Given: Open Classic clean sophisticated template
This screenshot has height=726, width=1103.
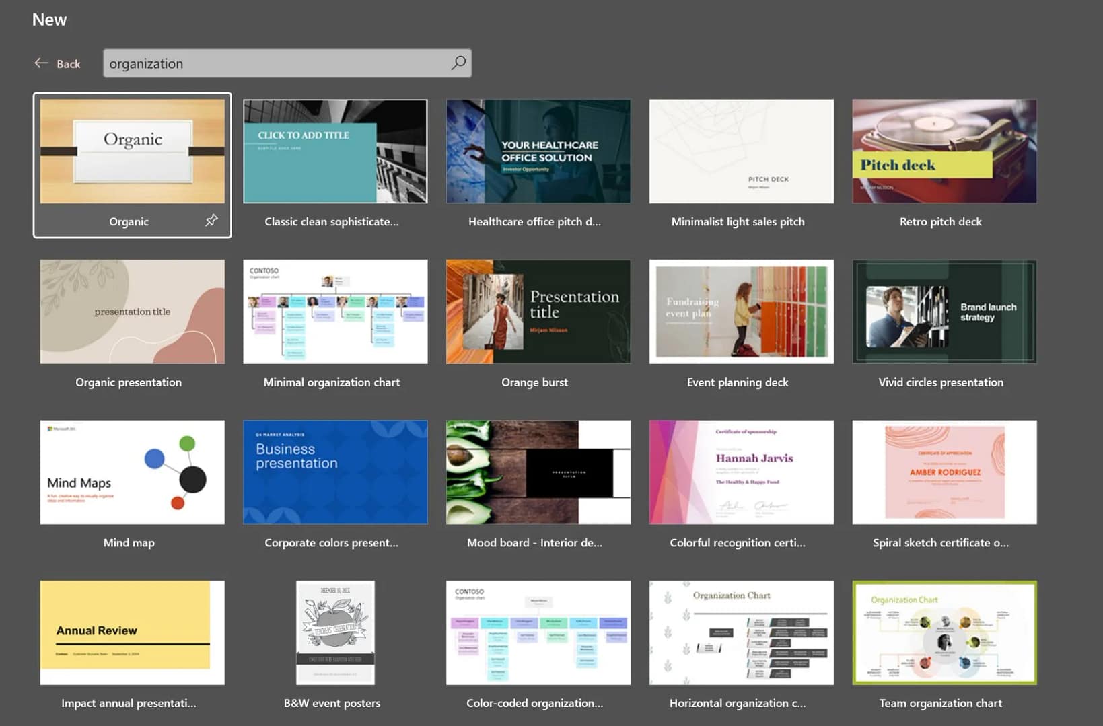Looking at the screenshot, I should [x=335, y=151].
